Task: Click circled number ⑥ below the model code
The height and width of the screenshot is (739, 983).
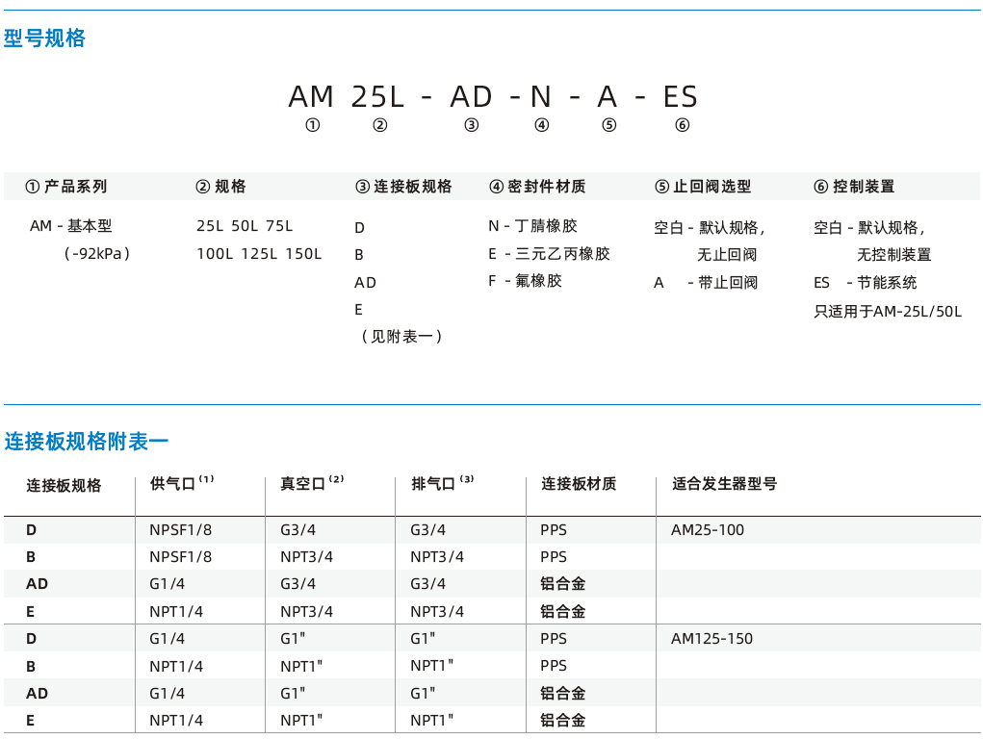Action: coord(682,125)
